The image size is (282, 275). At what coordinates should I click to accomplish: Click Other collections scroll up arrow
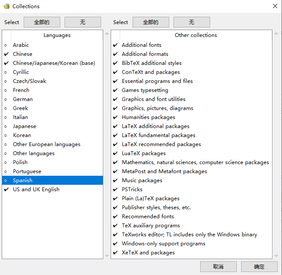coord(276,34)
